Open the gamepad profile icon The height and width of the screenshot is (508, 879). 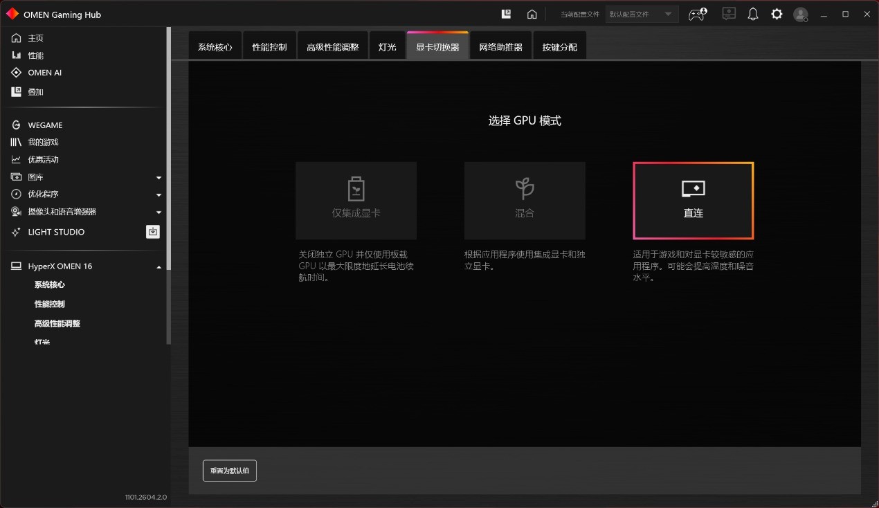(698, 14)
